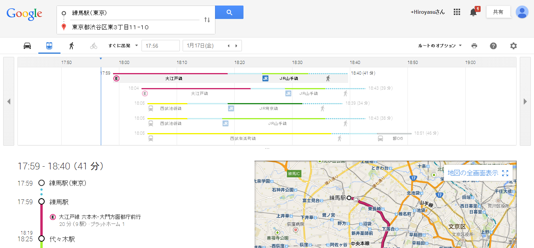
Task: Click the 代々木駅 stop in directions
Action: [62, 239]
